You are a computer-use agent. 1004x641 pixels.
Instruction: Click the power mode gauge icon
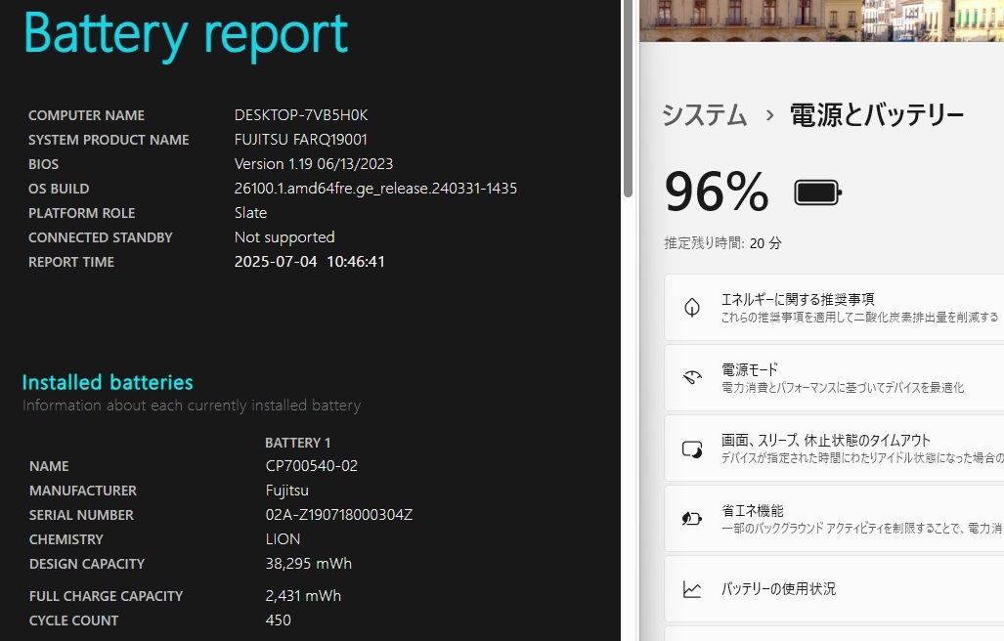692,377
